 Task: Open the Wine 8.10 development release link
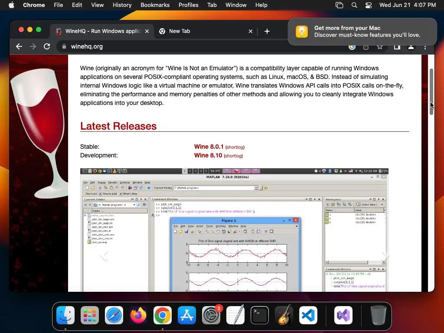click(208, 156)
